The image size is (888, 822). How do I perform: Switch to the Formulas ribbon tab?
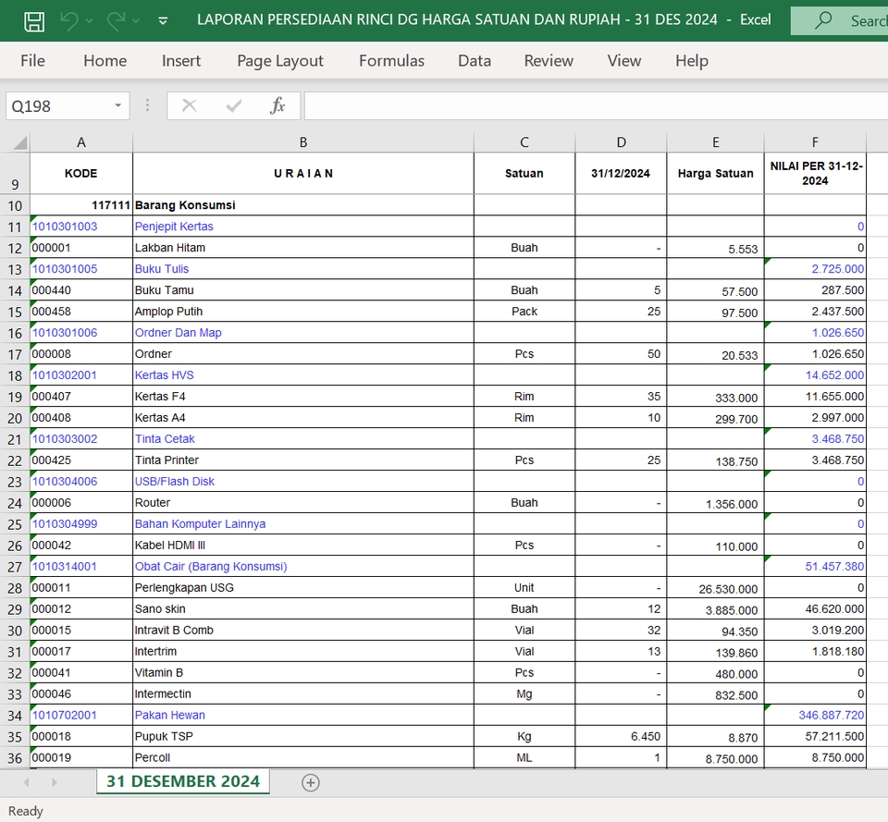click(x=389, y=61)
